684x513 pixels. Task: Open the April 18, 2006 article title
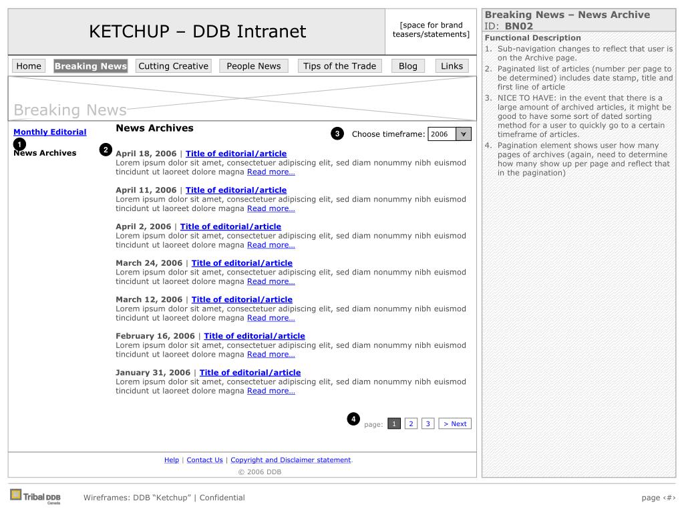pos(236,154)
